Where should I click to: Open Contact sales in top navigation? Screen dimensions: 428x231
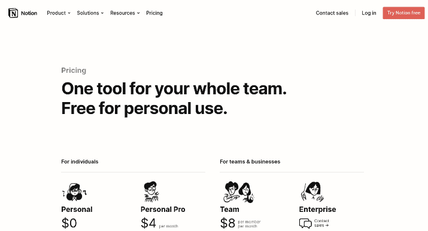point(332,13)
